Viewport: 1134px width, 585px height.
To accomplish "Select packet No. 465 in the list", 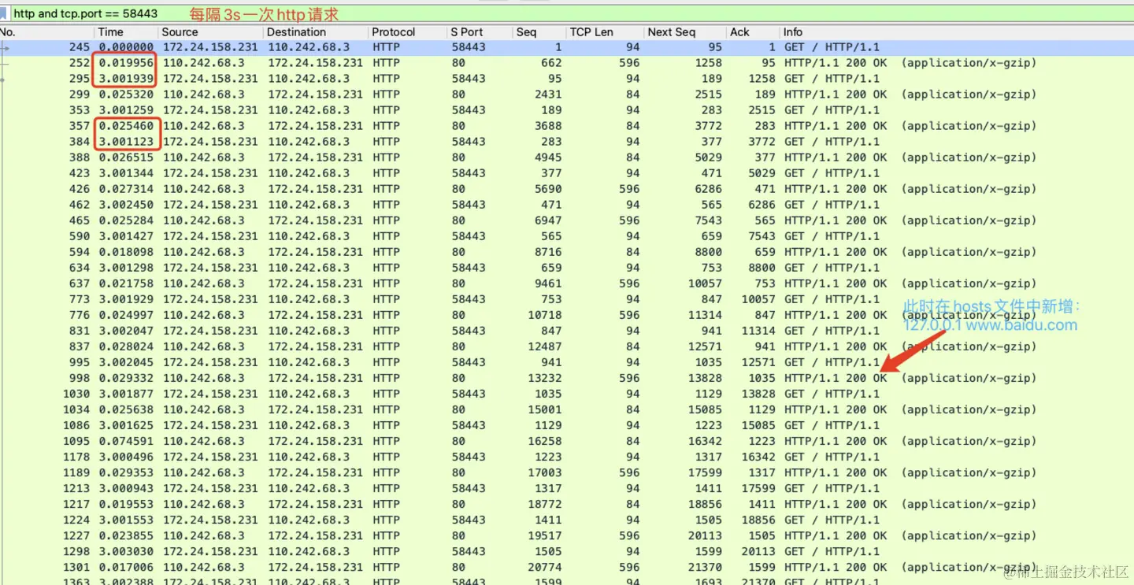I will point(567,220).
